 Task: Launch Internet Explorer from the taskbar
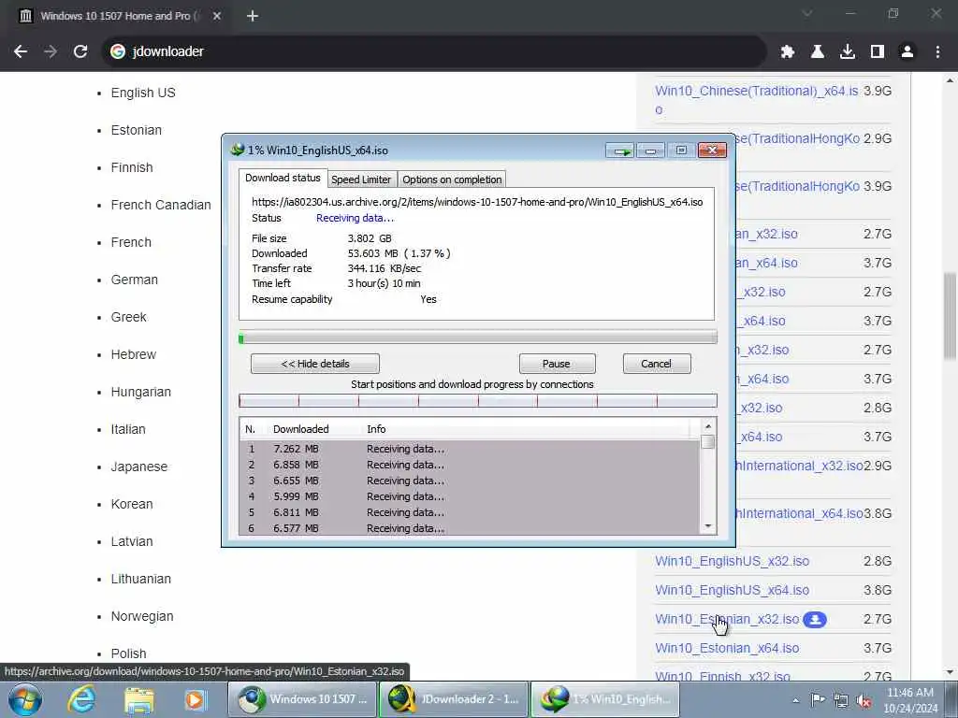(x=81, y=699)
